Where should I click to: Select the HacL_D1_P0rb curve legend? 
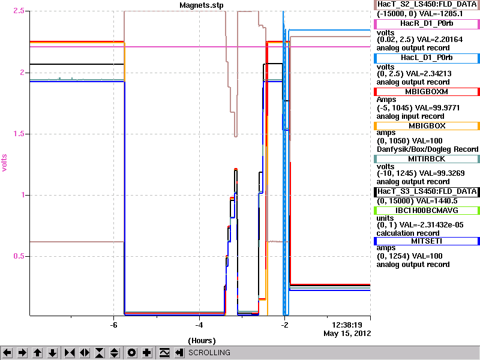click(427, 58)
